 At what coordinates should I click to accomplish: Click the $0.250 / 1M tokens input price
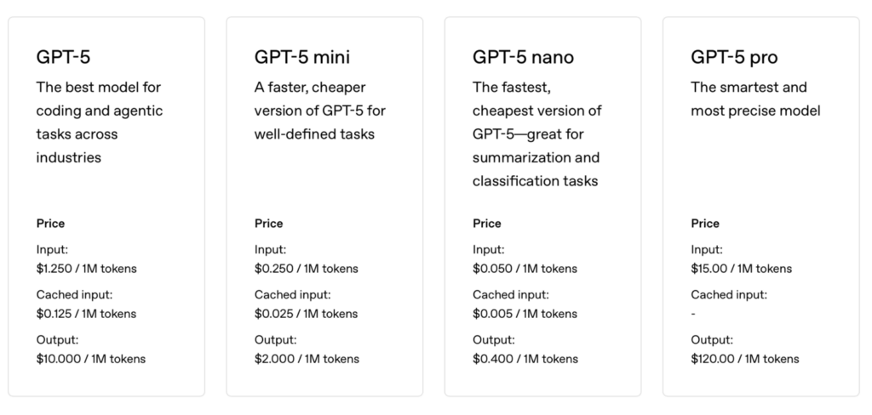(x=306, y=269)
